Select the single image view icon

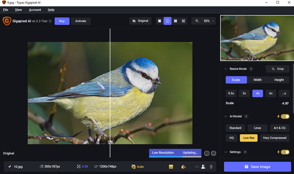[x=160, y=21]
